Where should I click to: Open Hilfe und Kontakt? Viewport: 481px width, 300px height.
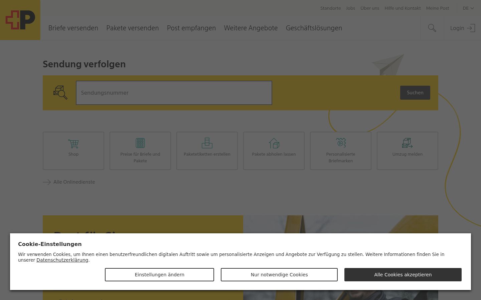click(x=403, y=8)
